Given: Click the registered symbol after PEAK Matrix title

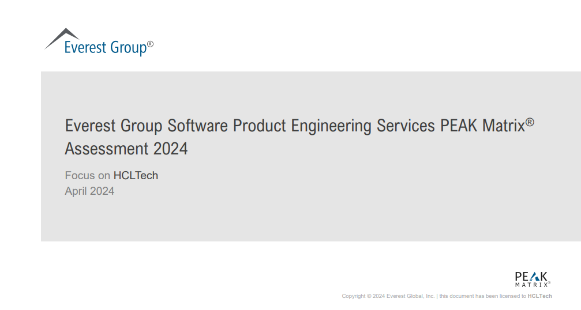Looking at the screenshot, I should coord(530,122).
